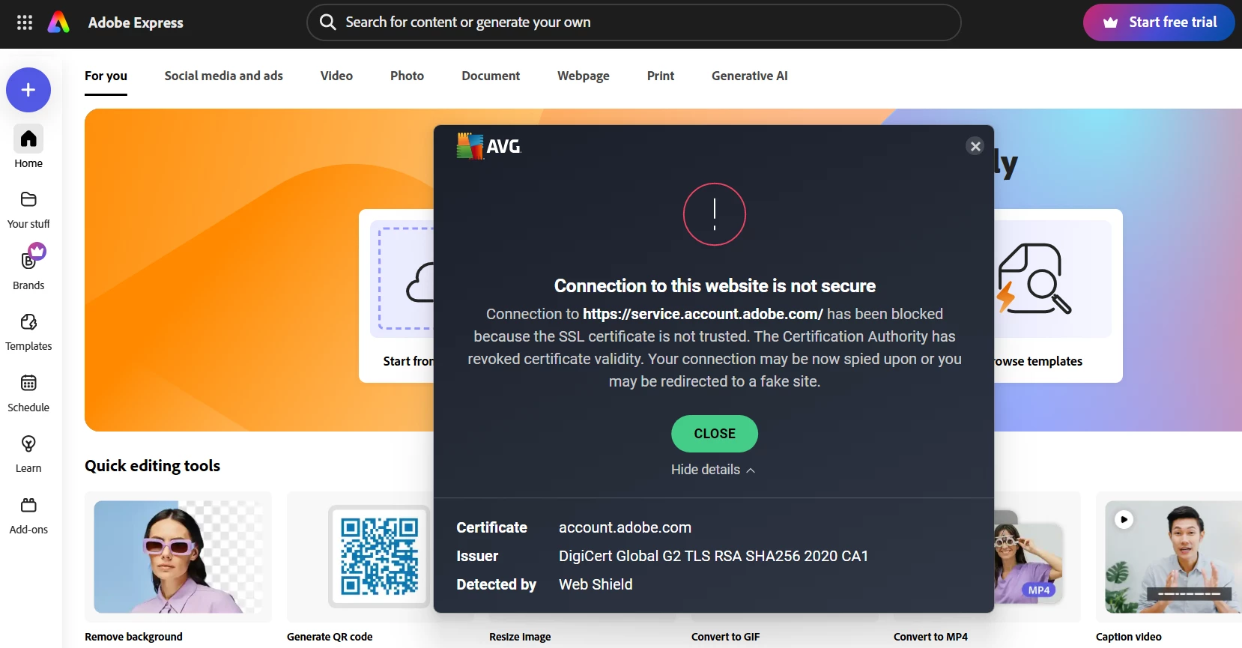Click issuer DigiCert Global G2 text
Viewport: 1242px width, 648px height.
tap(713, 556)
